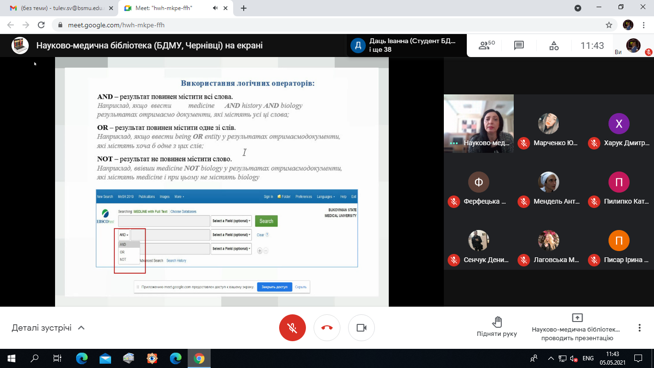Open the activities shapes icon
654x368 pixels.
[554, 46]
